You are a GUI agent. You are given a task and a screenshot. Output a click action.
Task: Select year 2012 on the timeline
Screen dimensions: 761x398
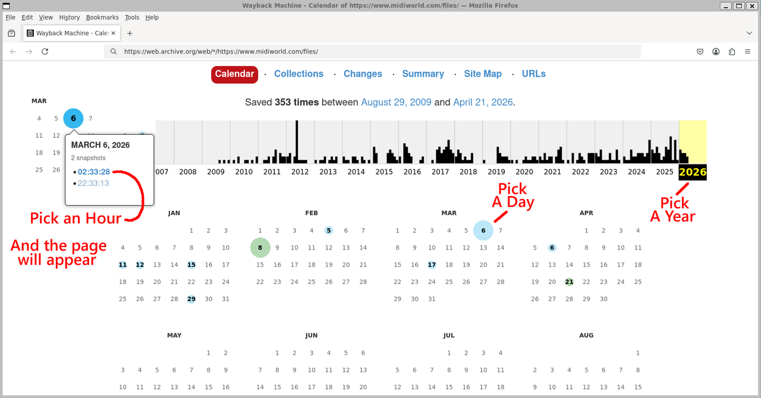click(x=300, y=172)
